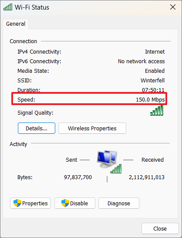This screenshot has width=182, height=238.
Task: Disable the Wi-Fi adapter
Action: 75,203
